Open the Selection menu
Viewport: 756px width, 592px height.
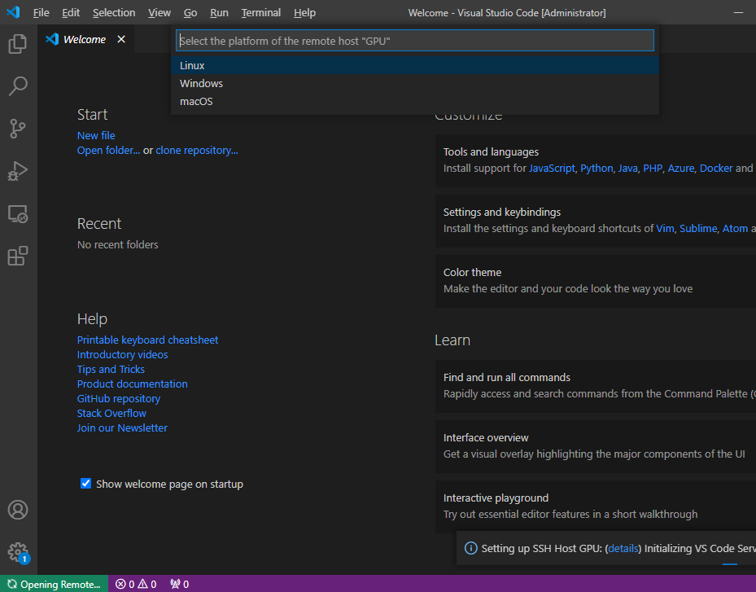tap(114, 12)
